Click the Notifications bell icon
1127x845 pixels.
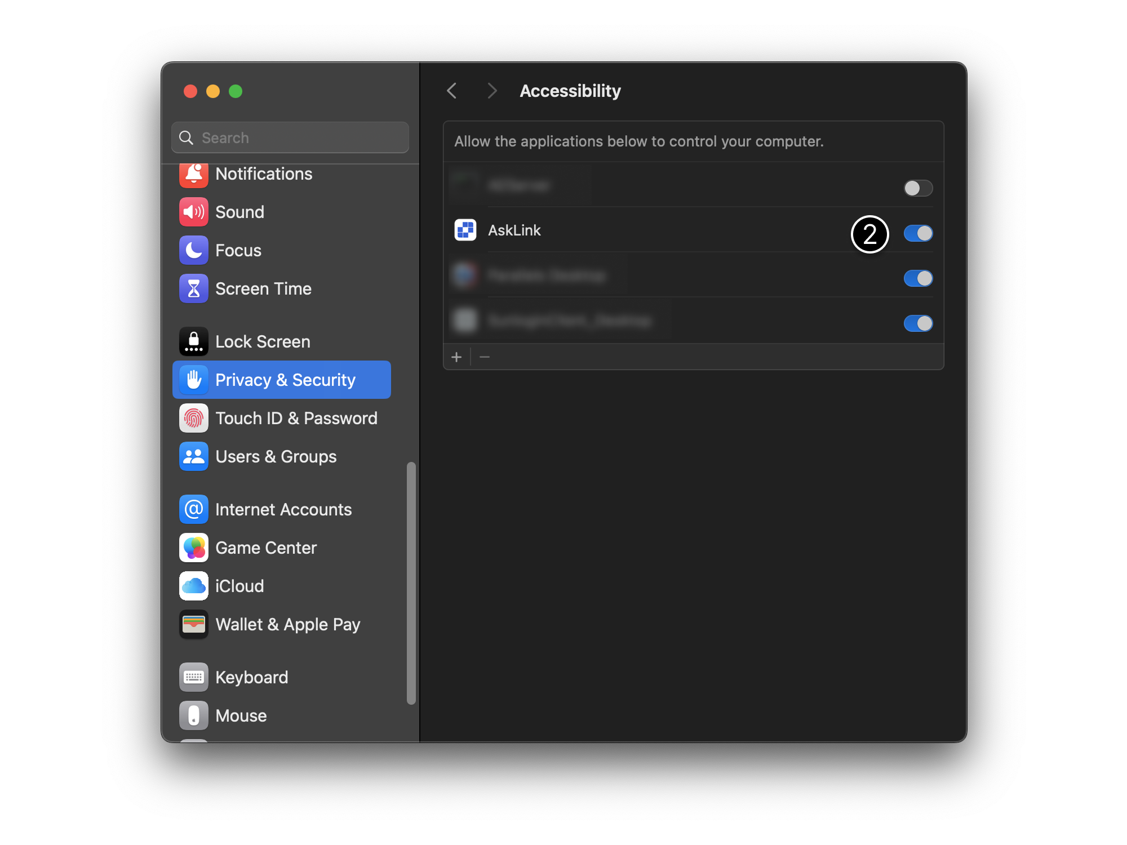[x=193, y=174]
